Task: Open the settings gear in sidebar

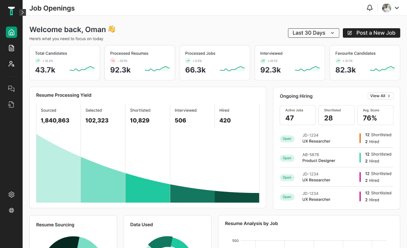Action: [11, 194]
